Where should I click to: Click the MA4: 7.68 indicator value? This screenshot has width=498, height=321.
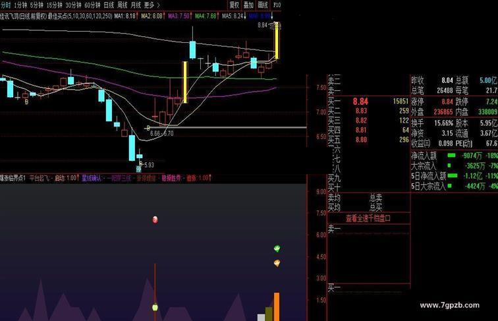click(206, 16)
